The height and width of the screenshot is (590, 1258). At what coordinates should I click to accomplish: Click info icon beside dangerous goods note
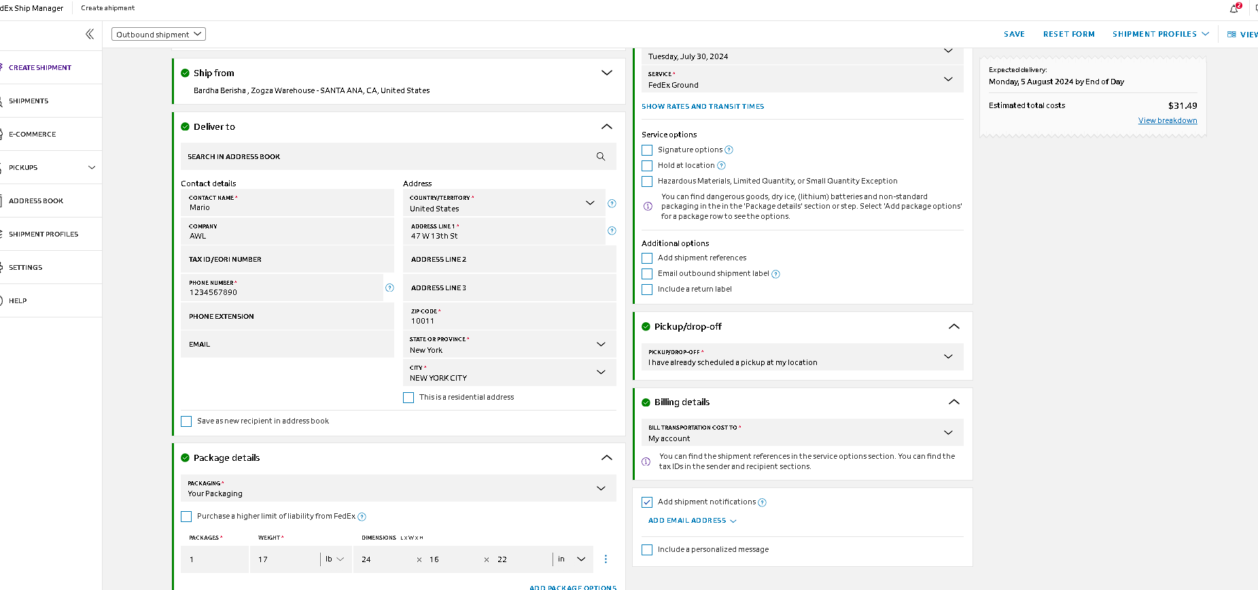coord(648,206)
